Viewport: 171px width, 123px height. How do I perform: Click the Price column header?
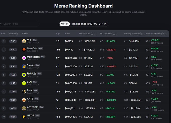point(67,34)
